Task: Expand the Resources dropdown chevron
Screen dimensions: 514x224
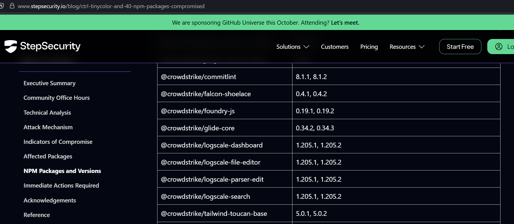Action: click(421, 47)
